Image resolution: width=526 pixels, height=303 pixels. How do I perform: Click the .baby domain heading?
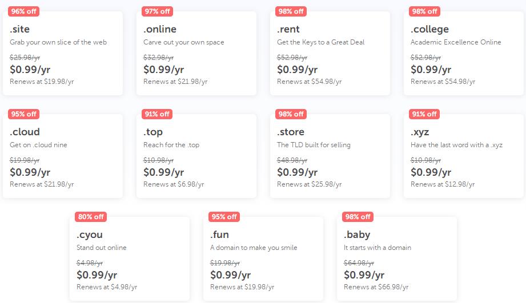pyautogui.click(x=357, y=235)
